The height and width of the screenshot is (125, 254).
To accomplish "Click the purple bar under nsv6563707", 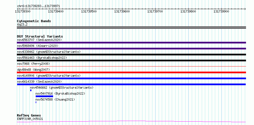I will click(x=131, y=43).
